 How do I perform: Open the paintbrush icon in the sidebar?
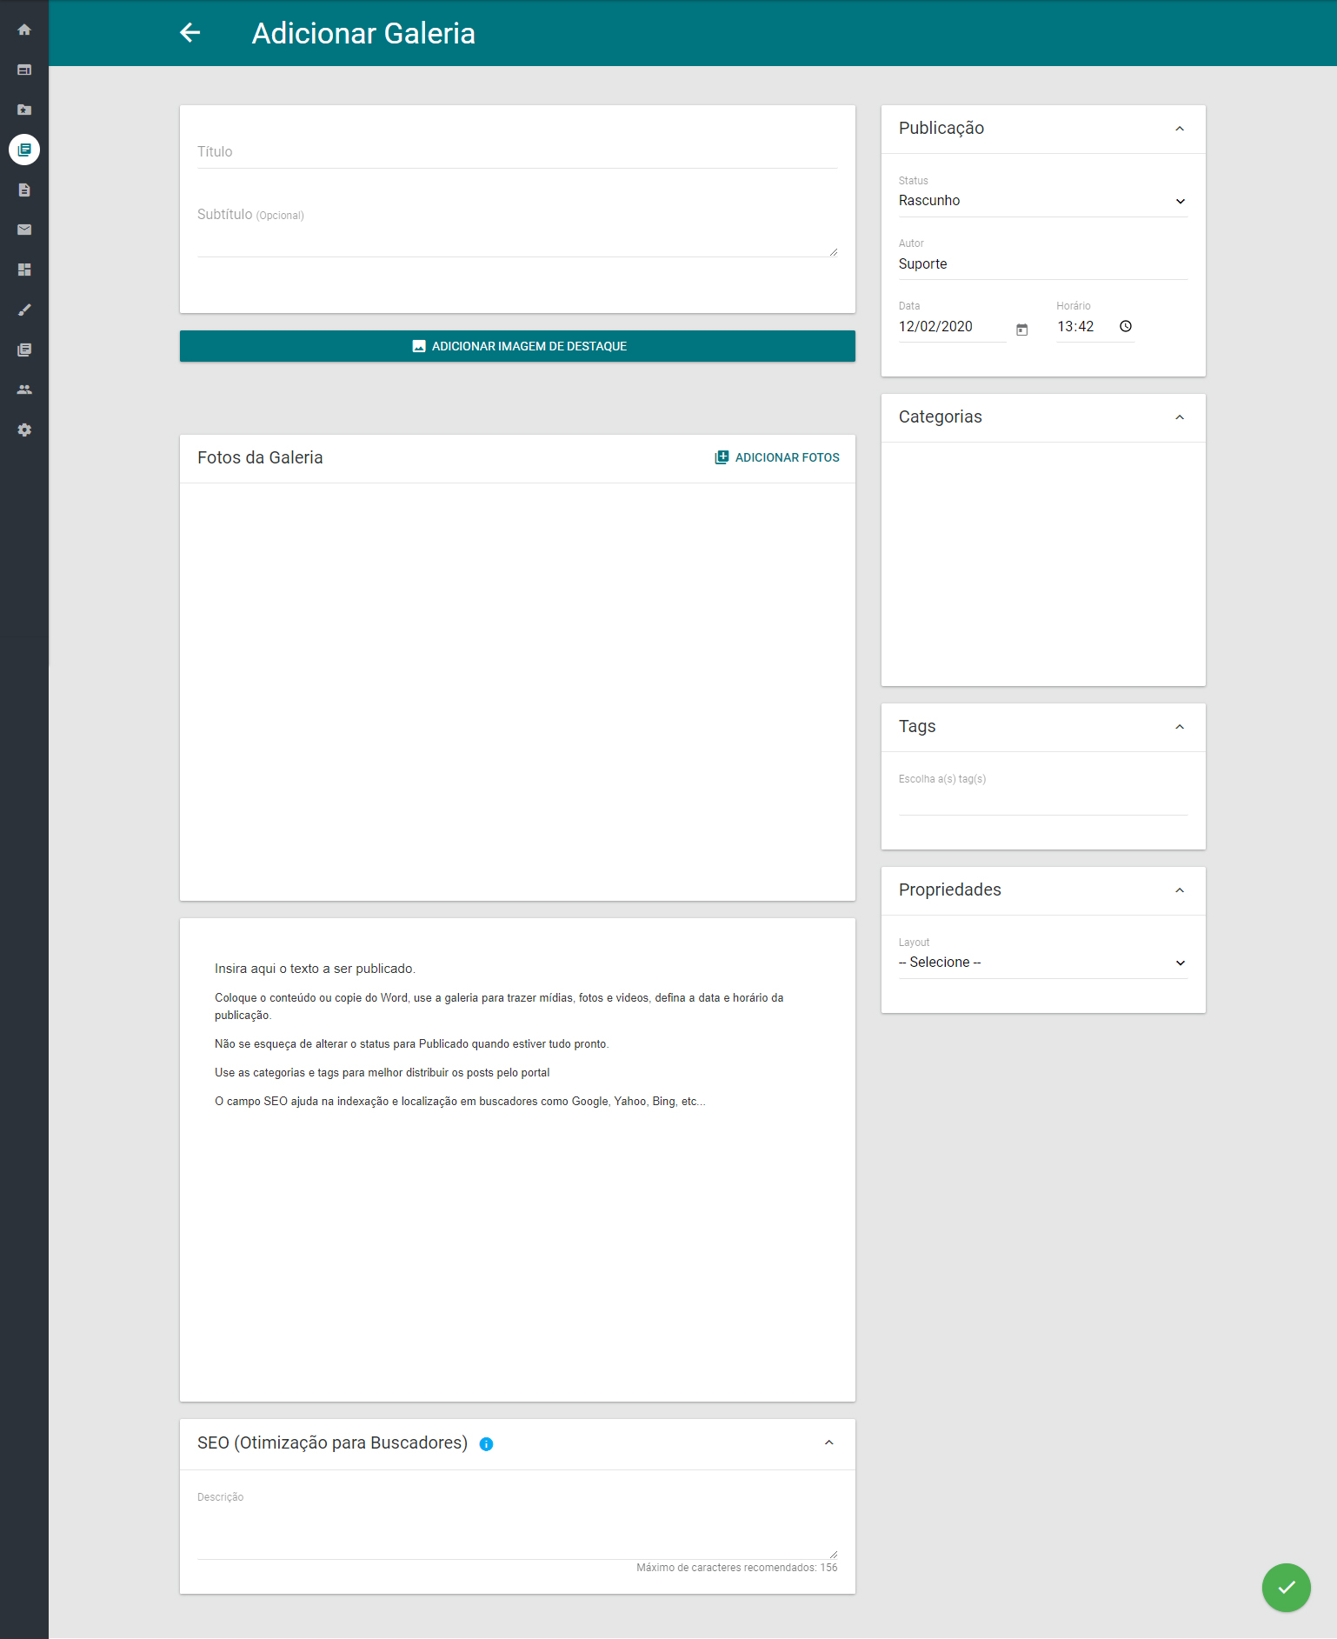click(24, 310)
